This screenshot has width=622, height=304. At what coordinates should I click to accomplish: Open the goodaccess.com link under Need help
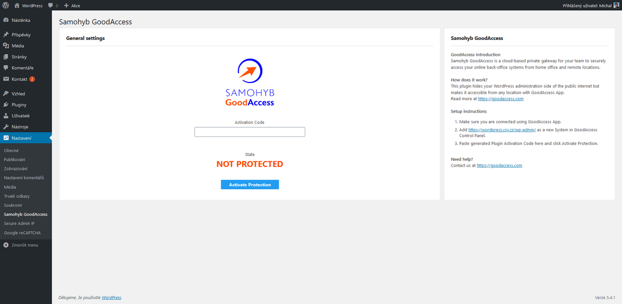(500, 165)
